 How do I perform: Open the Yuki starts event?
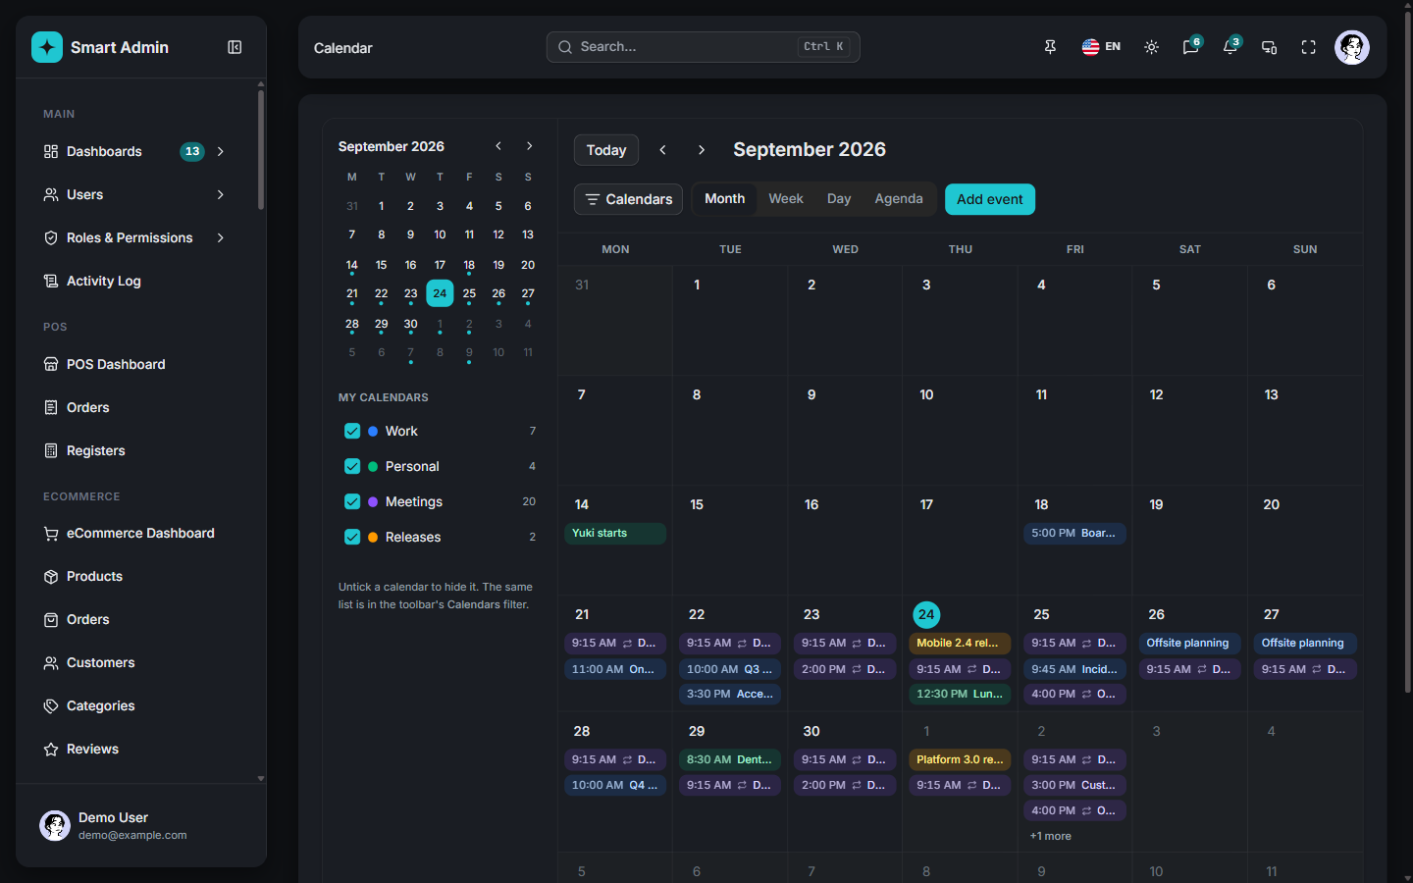point(615,534)
